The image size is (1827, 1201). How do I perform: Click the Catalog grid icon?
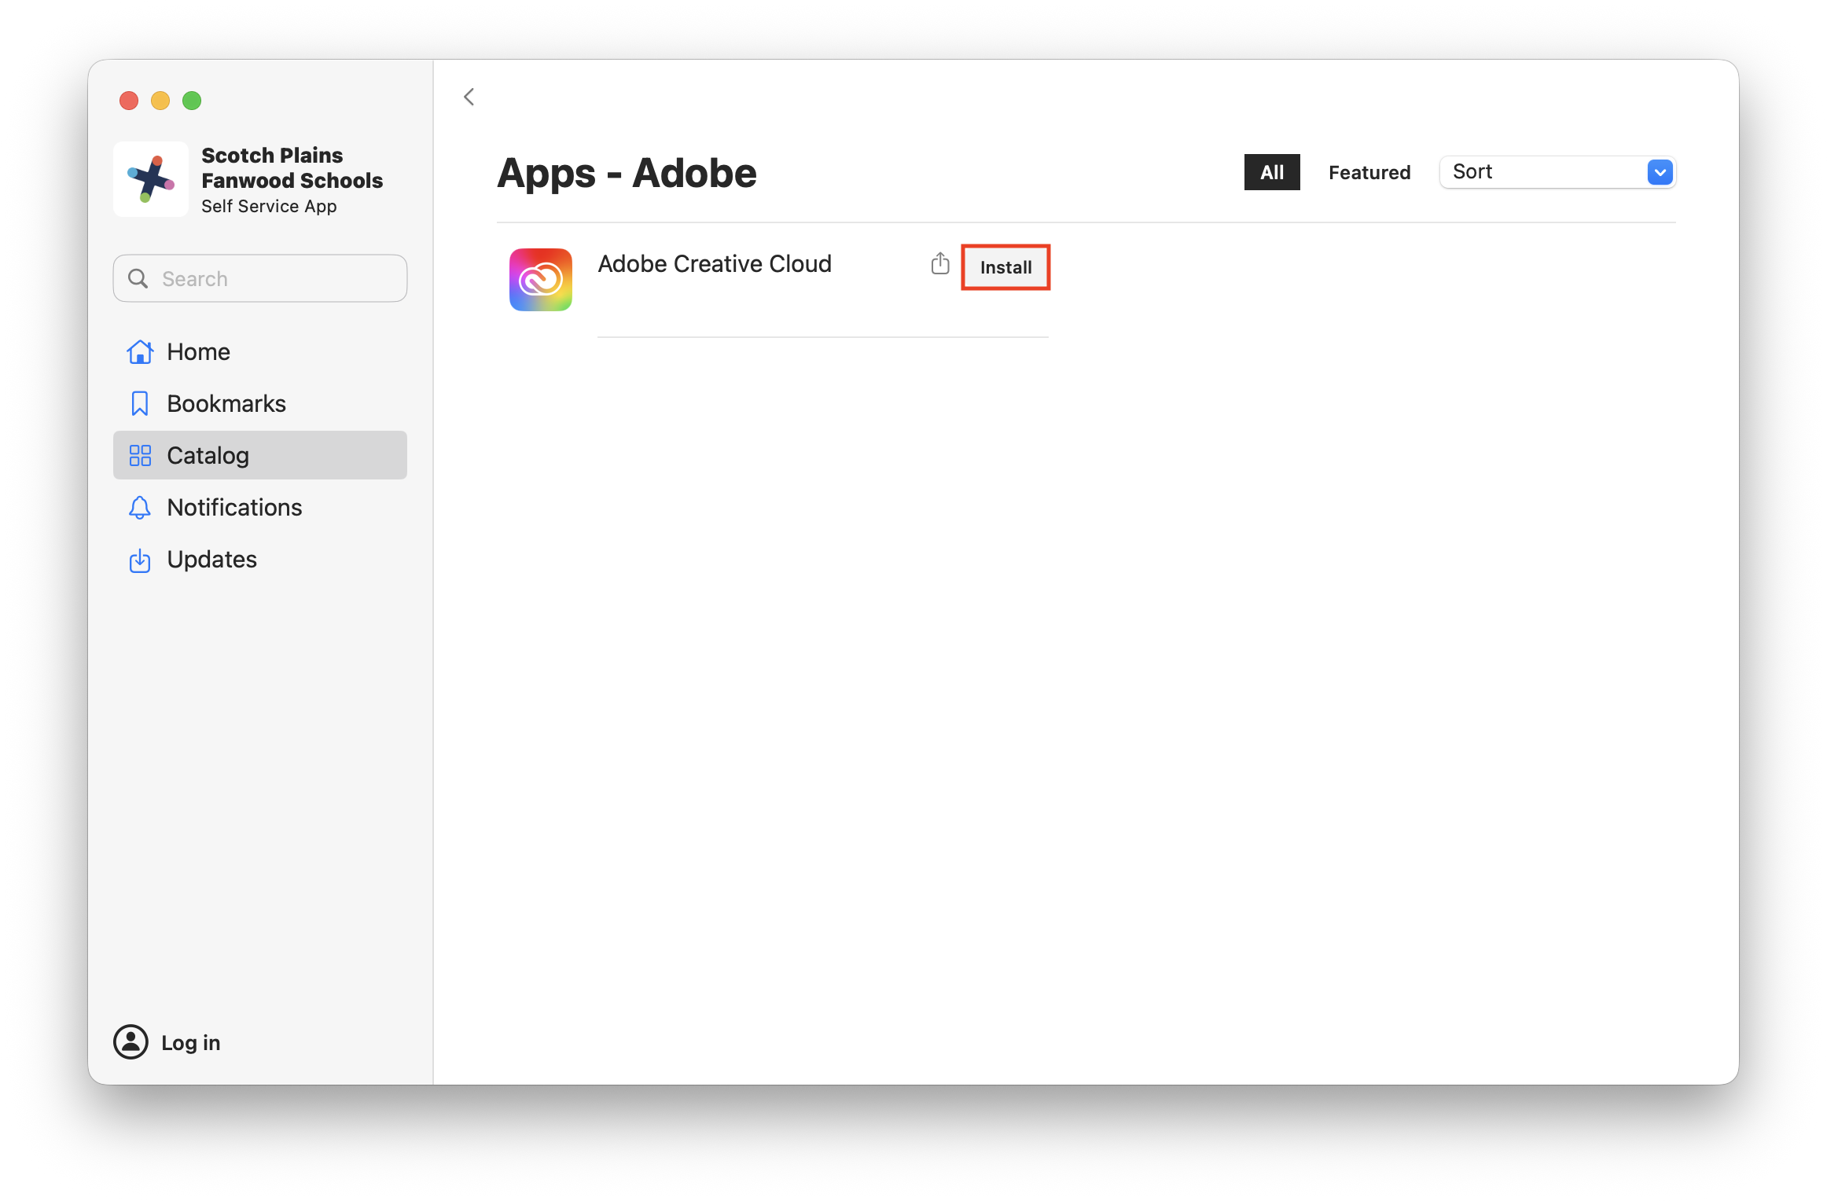pos(140,456)
